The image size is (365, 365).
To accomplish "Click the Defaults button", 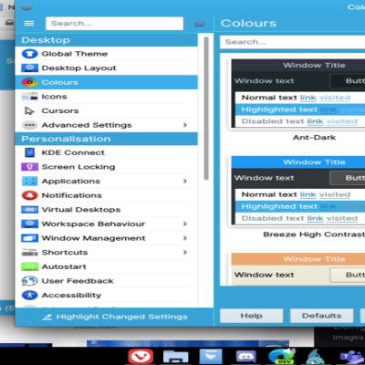I will [x=321, y=316].
